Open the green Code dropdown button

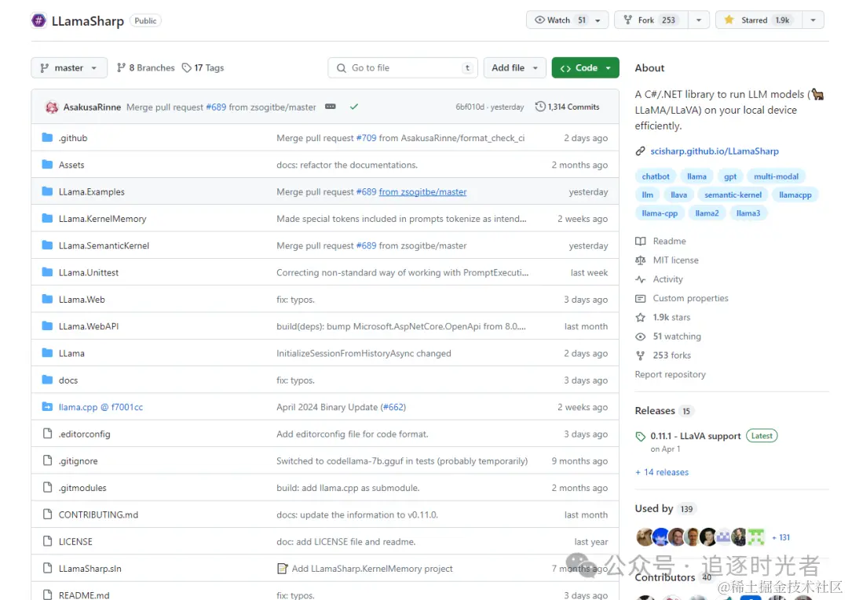pyautogui.click(x=585, y=68)
